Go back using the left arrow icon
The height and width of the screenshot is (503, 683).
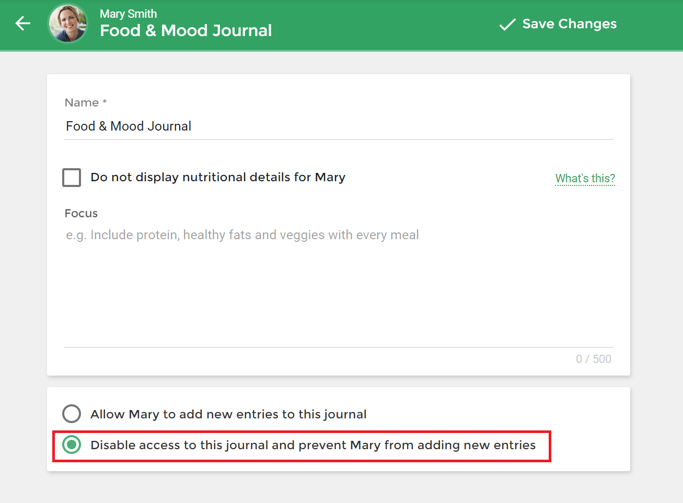click(x=23, y=24)
